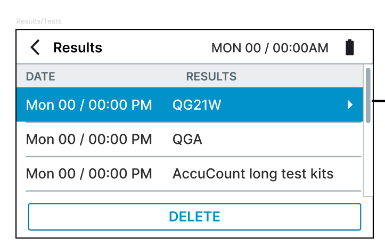
Task: Tap the battery status icon
Action: point(349,47)
